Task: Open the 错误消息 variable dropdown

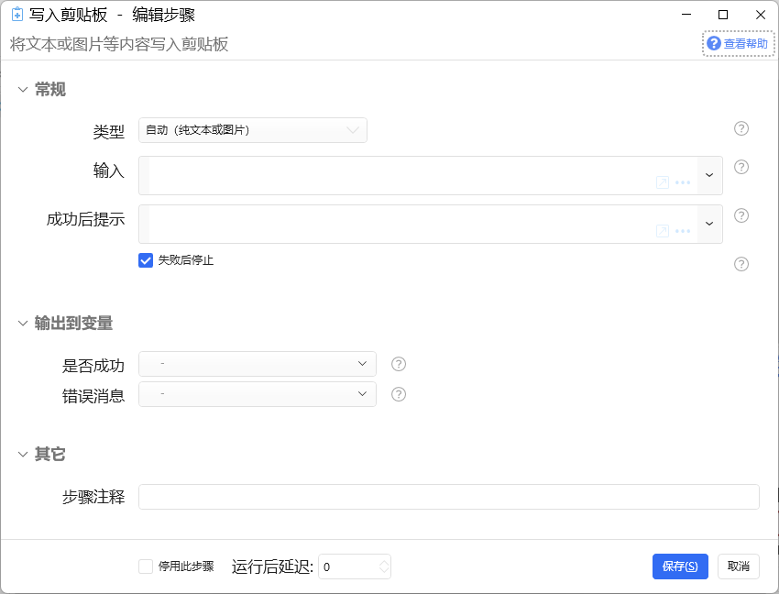Action: (258, 393)
